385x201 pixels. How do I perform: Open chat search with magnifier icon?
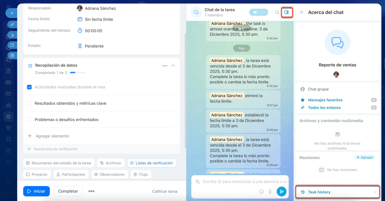(x=277, y=12)
